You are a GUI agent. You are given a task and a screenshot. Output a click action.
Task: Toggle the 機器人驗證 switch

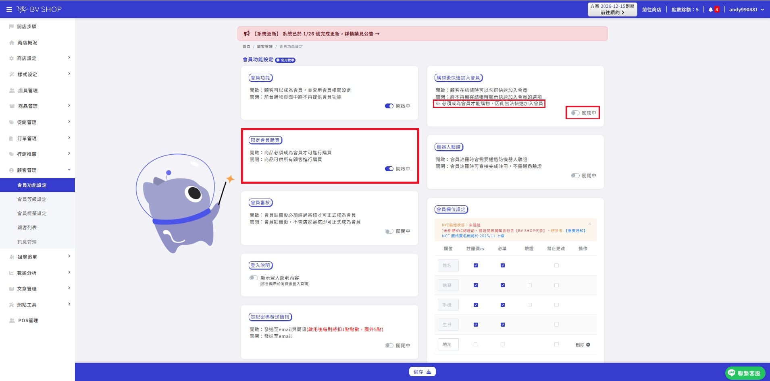point(575,176)
